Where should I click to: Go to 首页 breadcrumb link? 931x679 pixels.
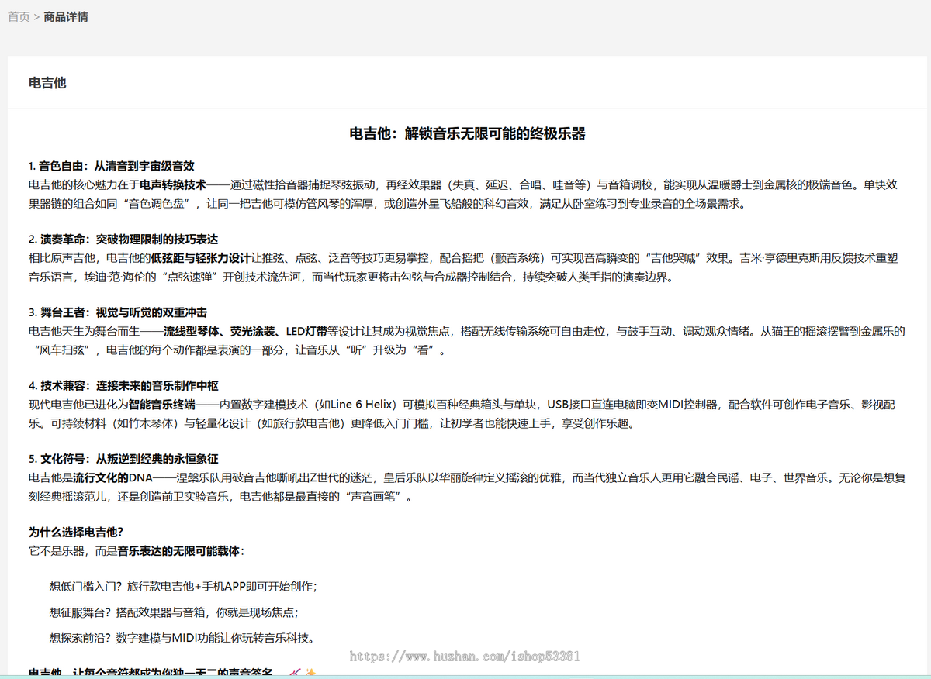point(19,16)
